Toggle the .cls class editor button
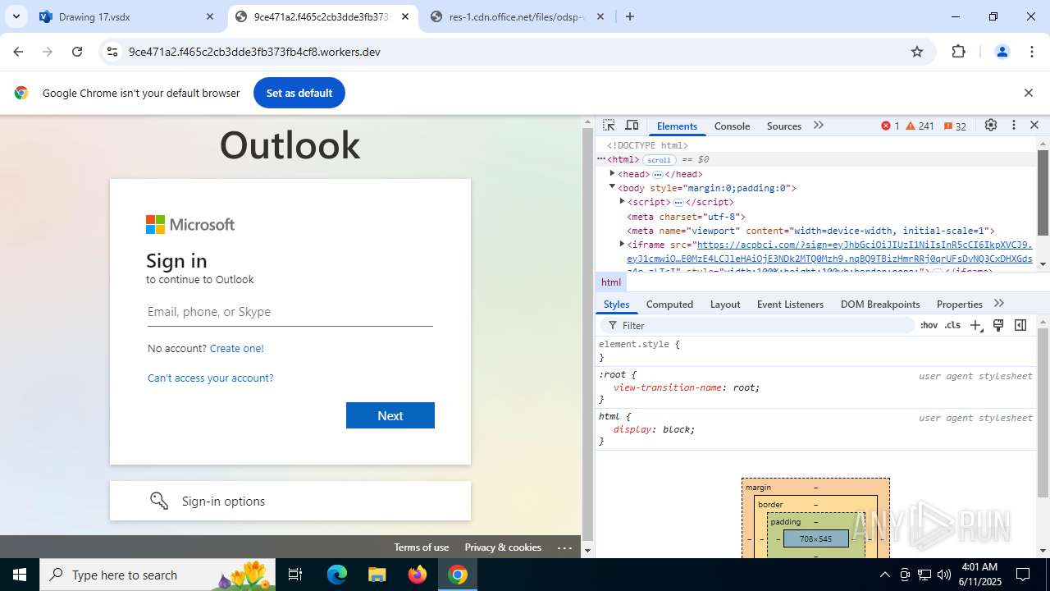 tap(952, 325)
